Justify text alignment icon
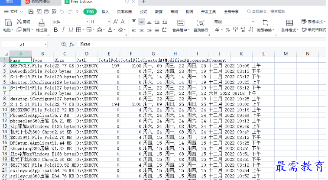Screen dimensions: 328x180 point(157,30)
